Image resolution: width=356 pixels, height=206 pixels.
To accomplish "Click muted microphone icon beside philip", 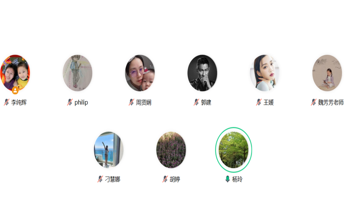I will coord(70,102).
